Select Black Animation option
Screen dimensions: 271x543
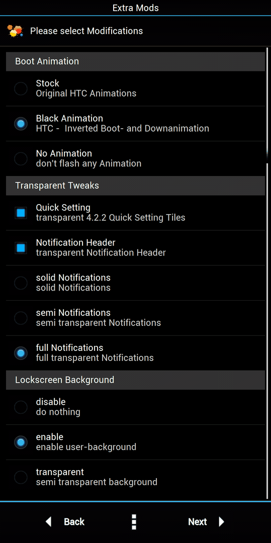pyautogui.click(x=135, y=123)
